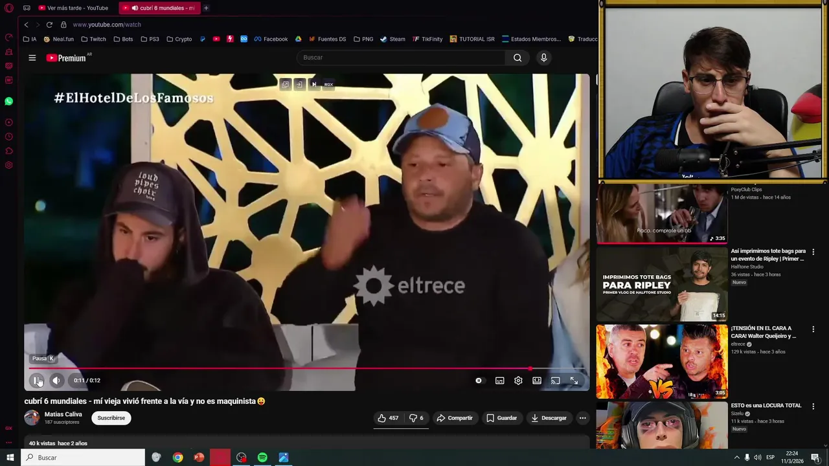Open the Steam bookmark
Screen dimensions: 829x466
pyautogui.click(x=392, y=39)
